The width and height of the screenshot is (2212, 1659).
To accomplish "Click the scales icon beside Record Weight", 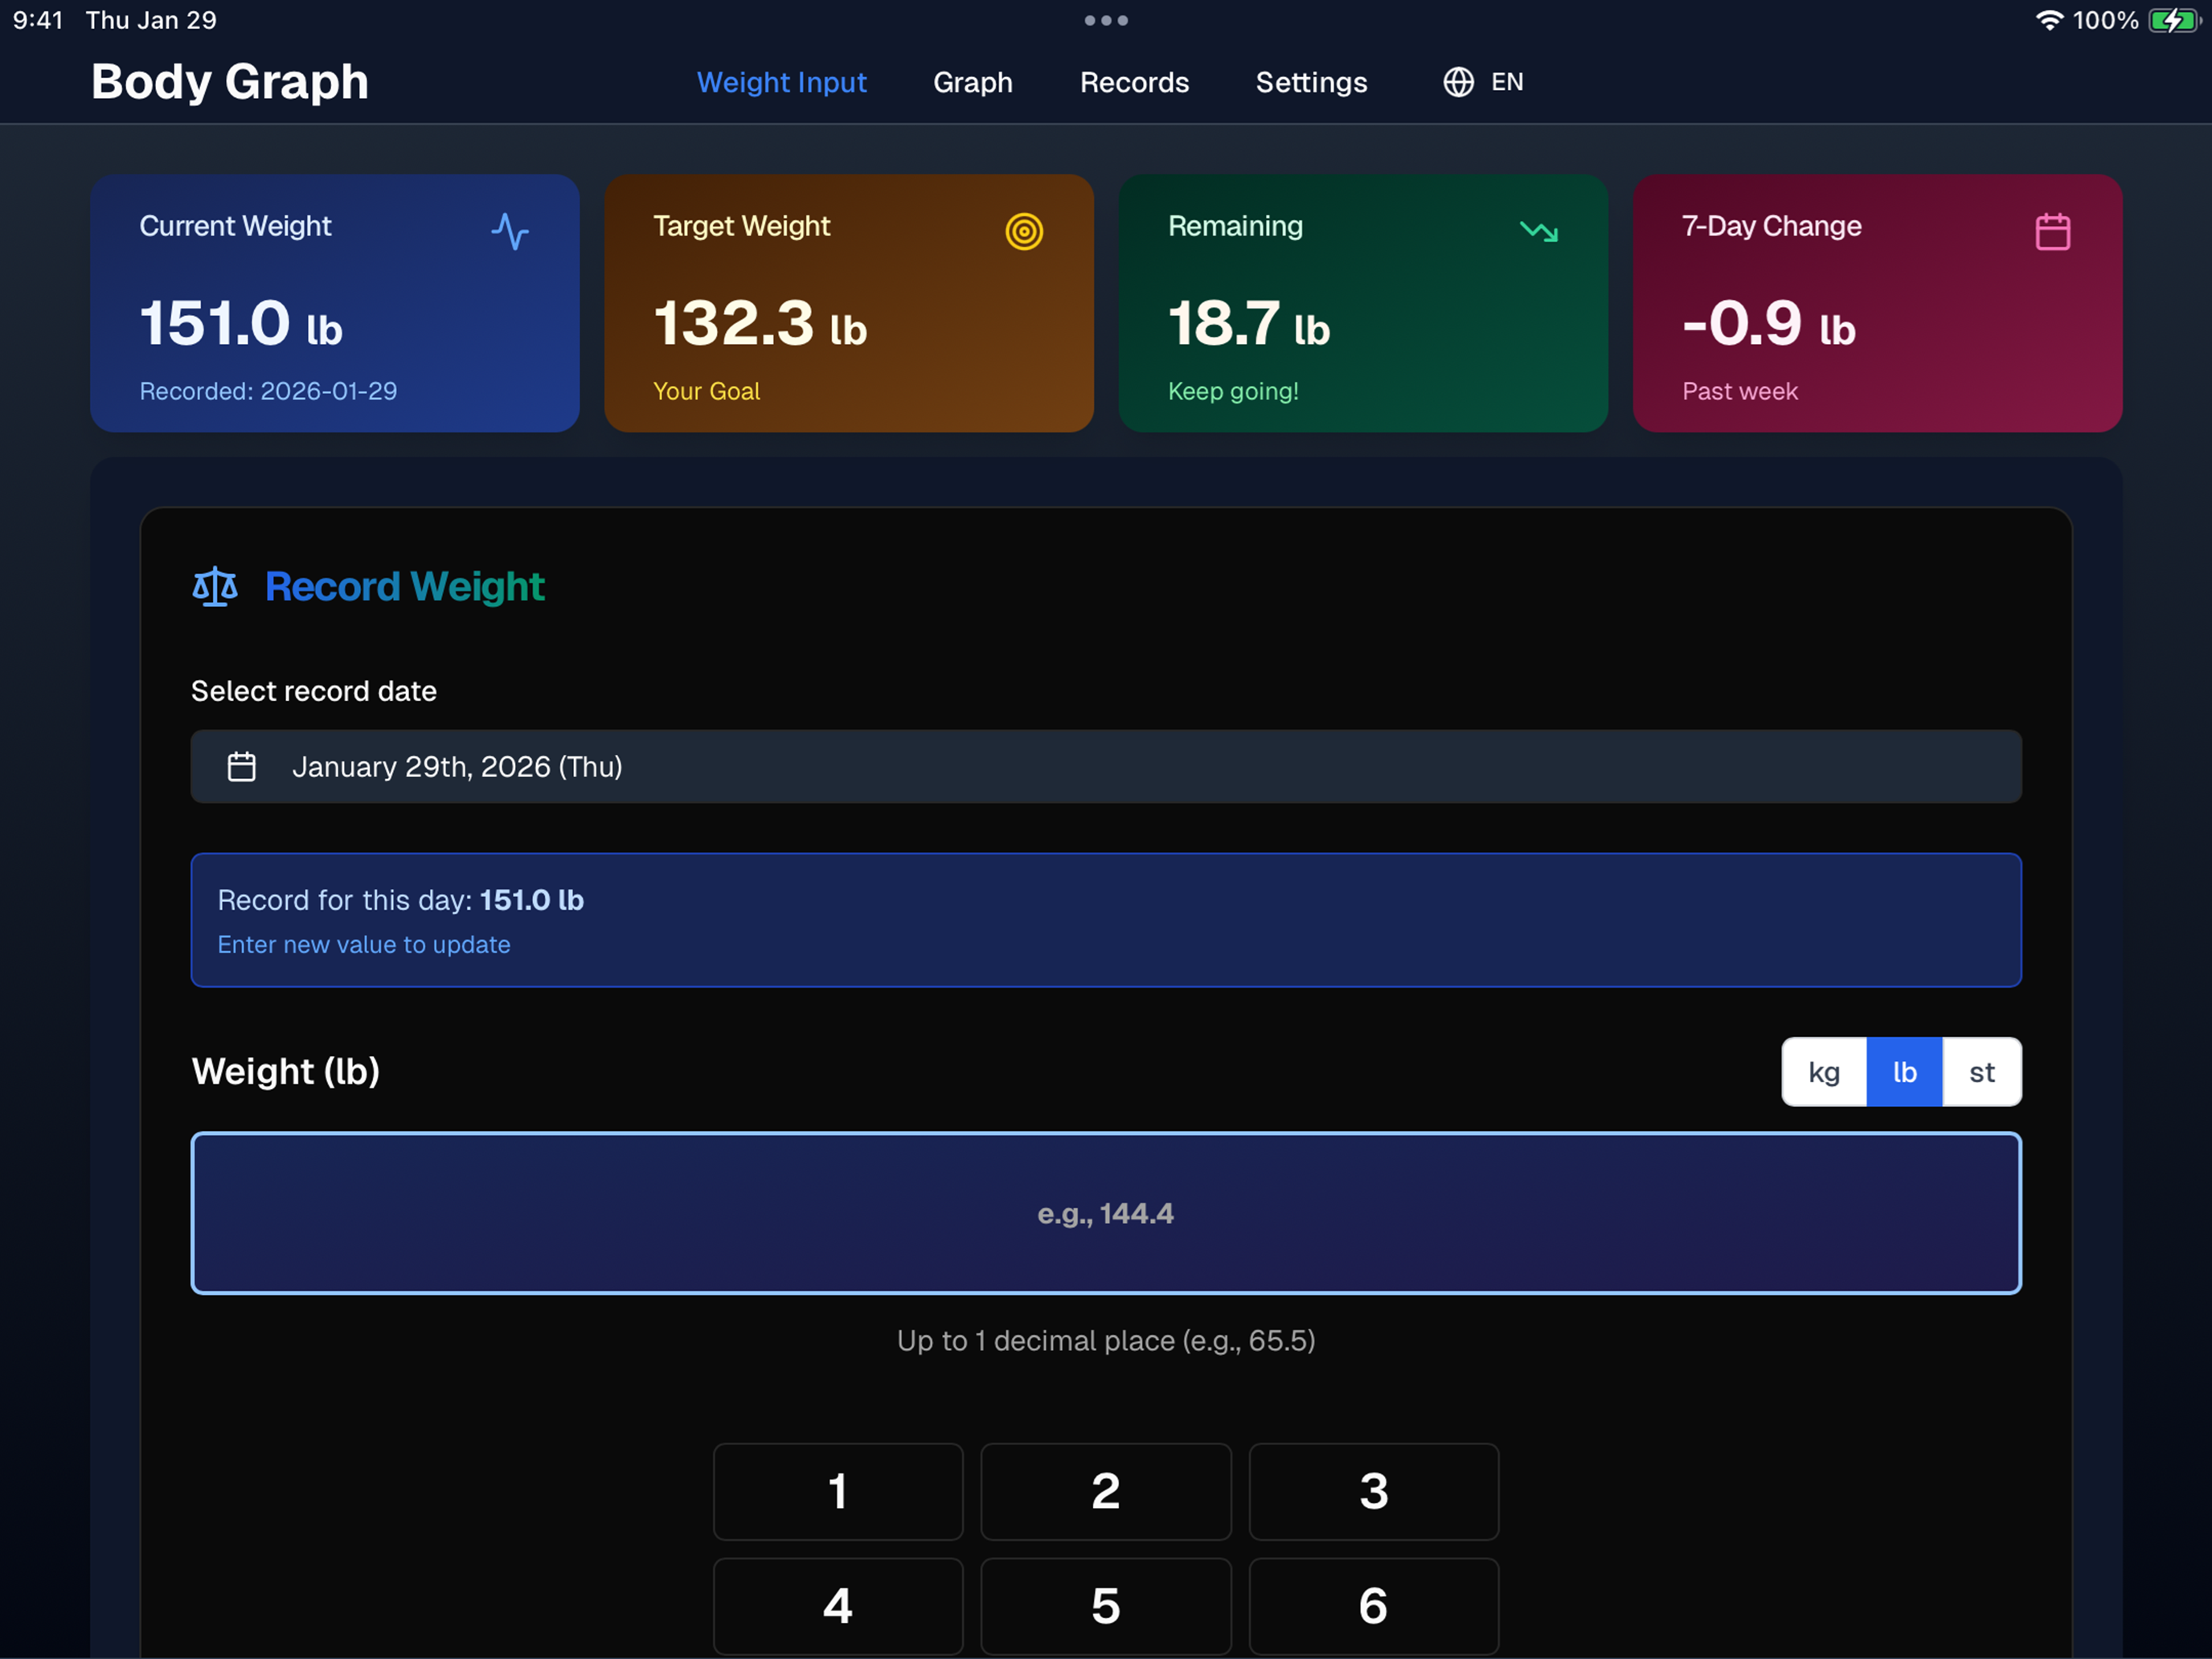I will point(215,587).
